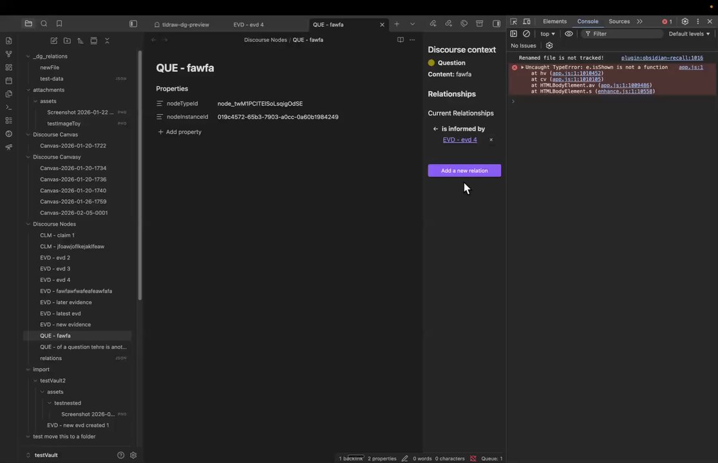
Task: Open Obsidian settings gear at bottom left
Action: tap(133, 455)
